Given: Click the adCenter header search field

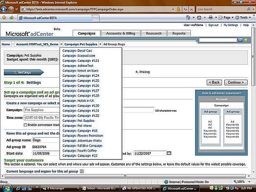Looking at the screenshot, I should click(x=218, y=40).
